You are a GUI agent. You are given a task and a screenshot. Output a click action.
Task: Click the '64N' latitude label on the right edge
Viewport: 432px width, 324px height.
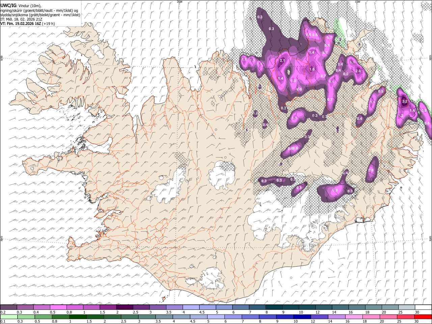coord(430,238)
